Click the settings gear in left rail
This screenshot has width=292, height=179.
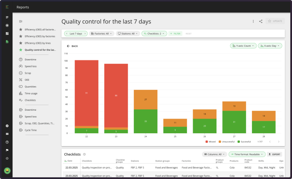pos(7,126)
